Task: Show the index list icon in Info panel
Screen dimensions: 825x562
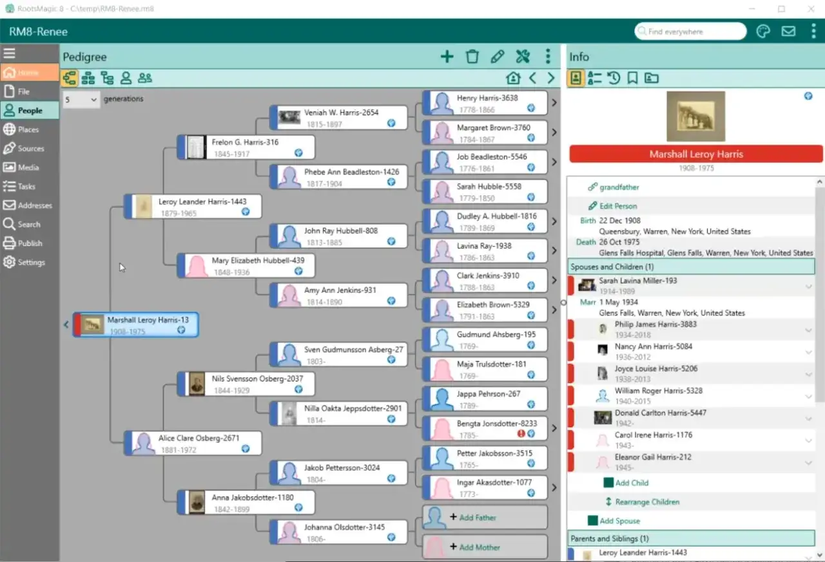Action: (594, 78)
